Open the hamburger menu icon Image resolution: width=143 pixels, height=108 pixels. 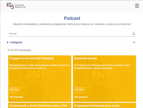pos(137,6)
